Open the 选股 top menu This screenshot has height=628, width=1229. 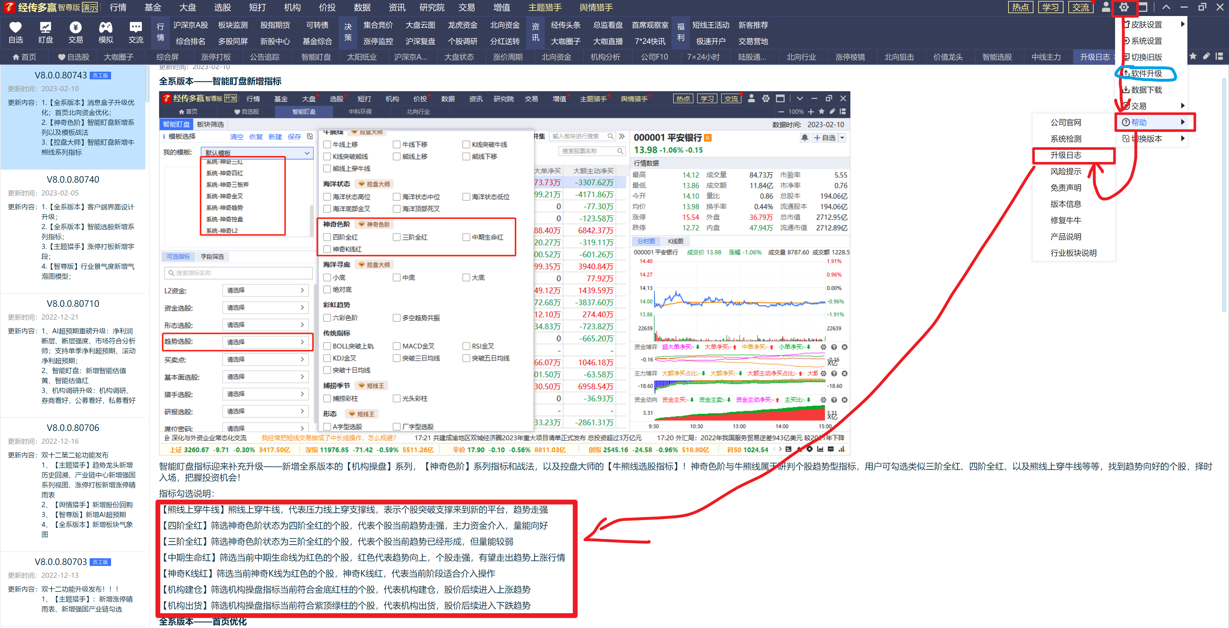(x=222, y=8)
